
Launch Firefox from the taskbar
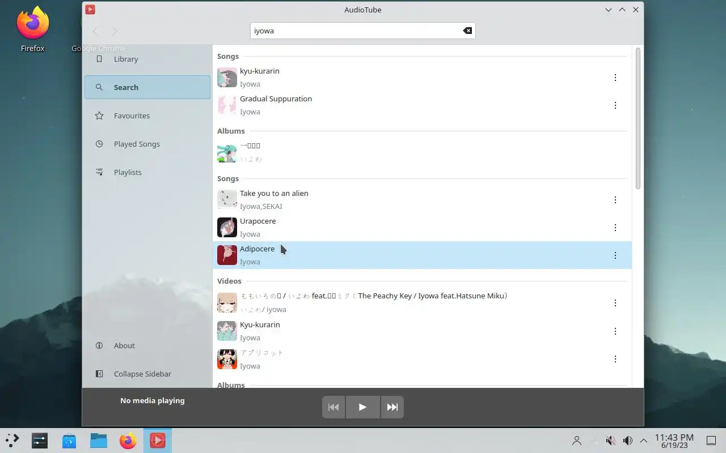(128, 441)
